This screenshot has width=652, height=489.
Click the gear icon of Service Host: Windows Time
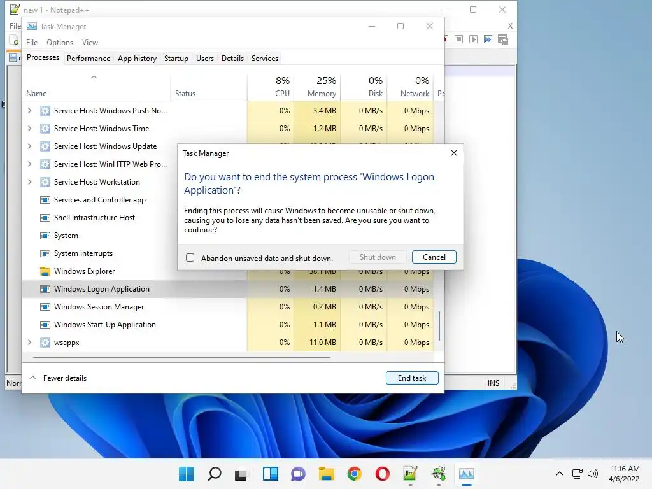pyautogui.click(x=45, y=129)
